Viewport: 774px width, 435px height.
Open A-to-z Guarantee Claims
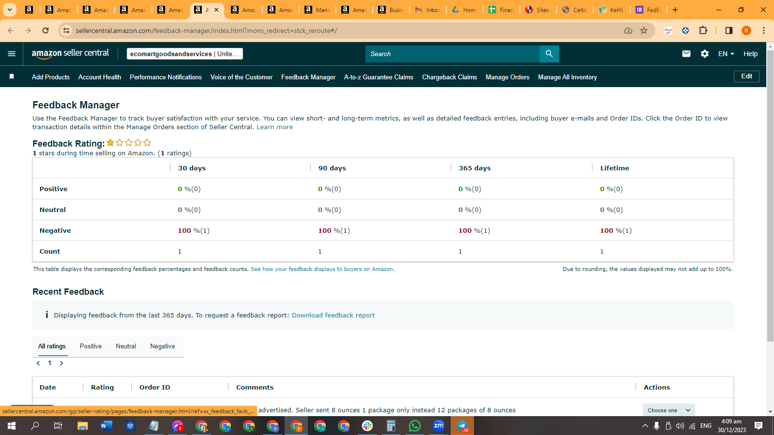pyautogui.click(x=379, y=77)
